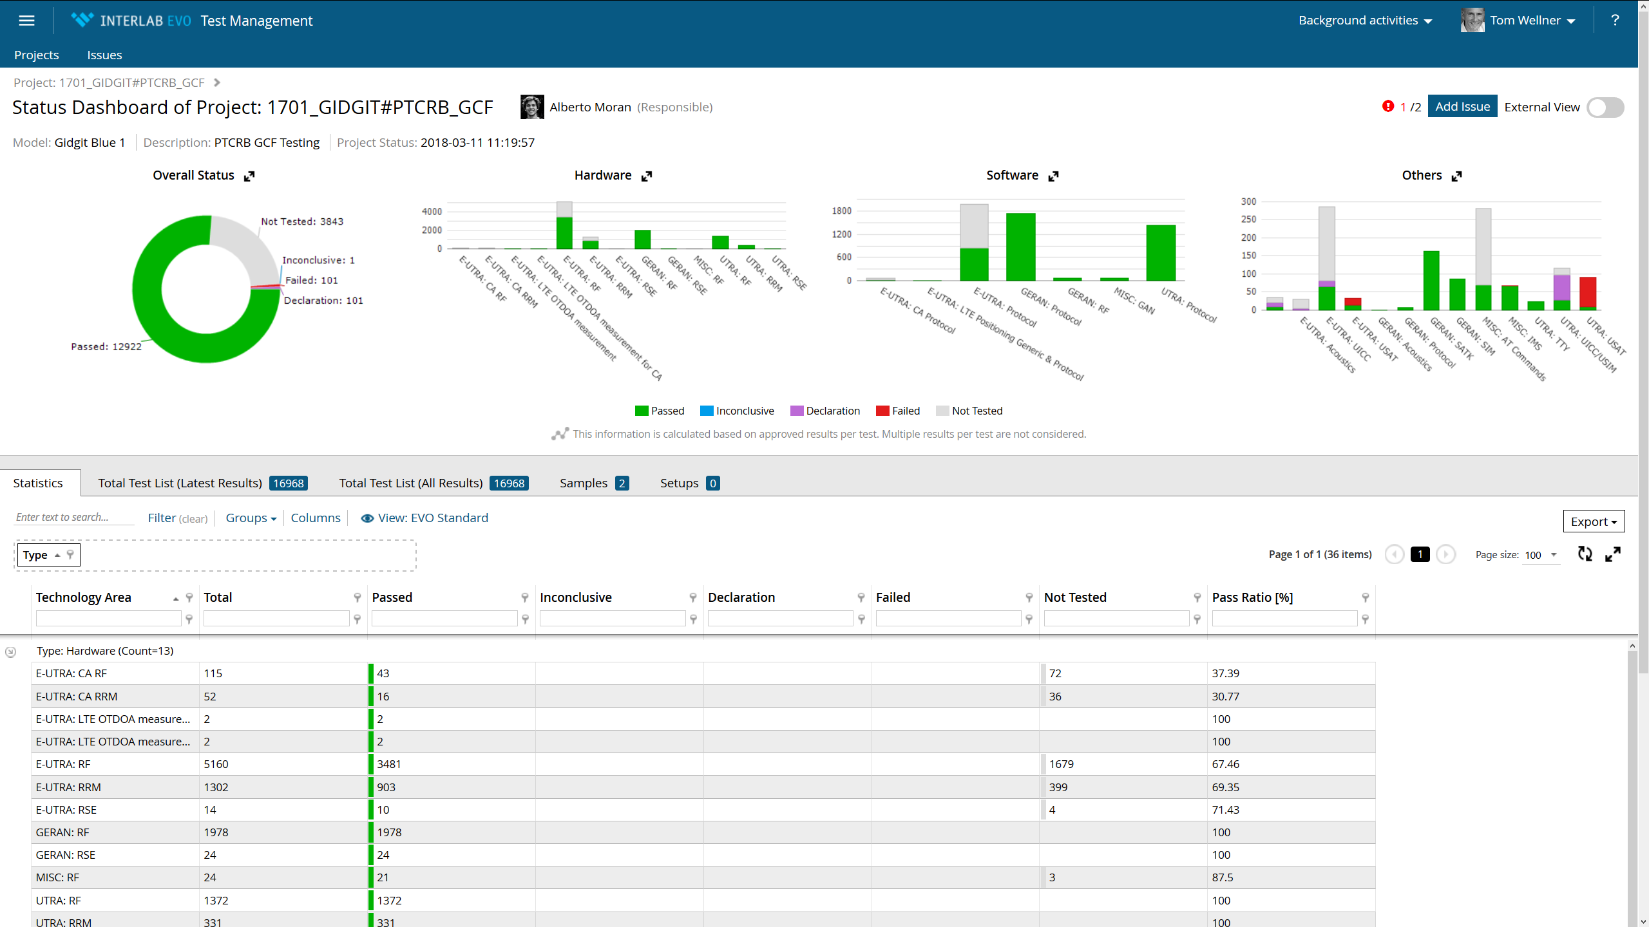Click the Columns link
The image size is (1649, 927).
pyautogui.click(x=315, y=518)
